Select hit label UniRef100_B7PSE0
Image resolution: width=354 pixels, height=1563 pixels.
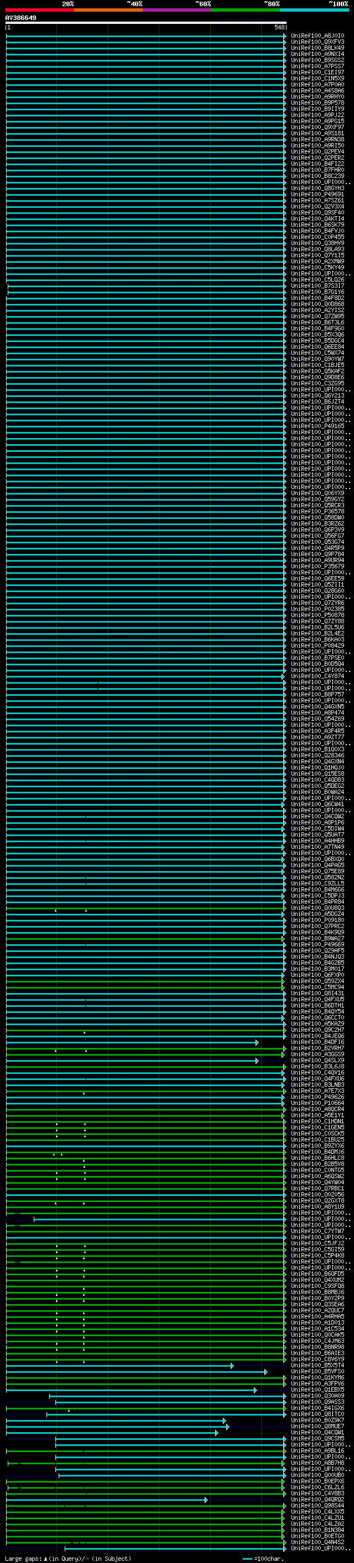point(317,658)
